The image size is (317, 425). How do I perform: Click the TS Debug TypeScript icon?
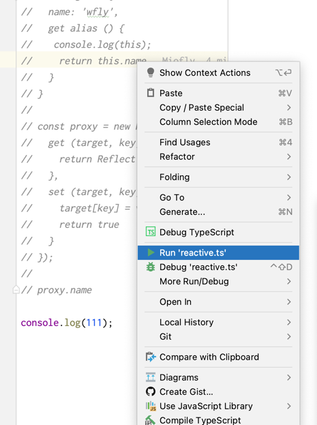click(151, 232)
